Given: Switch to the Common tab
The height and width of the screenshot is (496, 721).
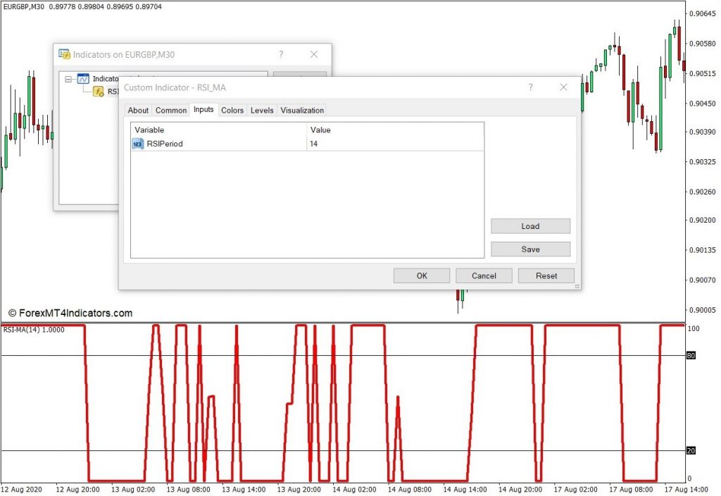Looking at the screenshot, I should click(x=171, y=111).
